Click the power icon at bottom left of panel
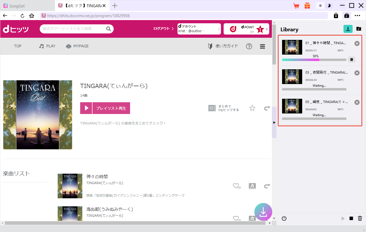The width and height of the screenshot is (366, 232). click(x=284, y=218)
